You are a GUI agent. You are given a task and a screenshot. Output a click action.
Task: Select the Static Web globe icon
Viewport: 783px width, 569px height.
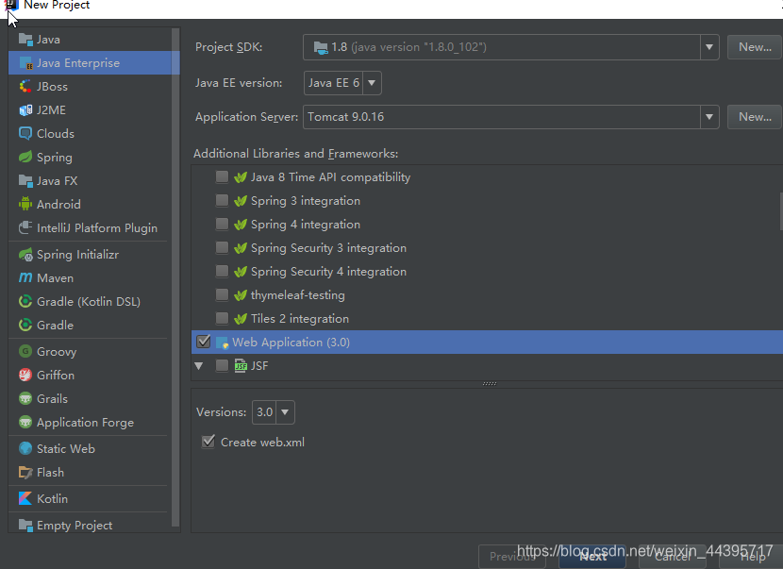(x=25, y=448)
